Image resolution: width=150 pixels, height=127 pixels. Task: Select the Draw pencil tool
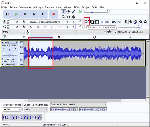[73, 12]
